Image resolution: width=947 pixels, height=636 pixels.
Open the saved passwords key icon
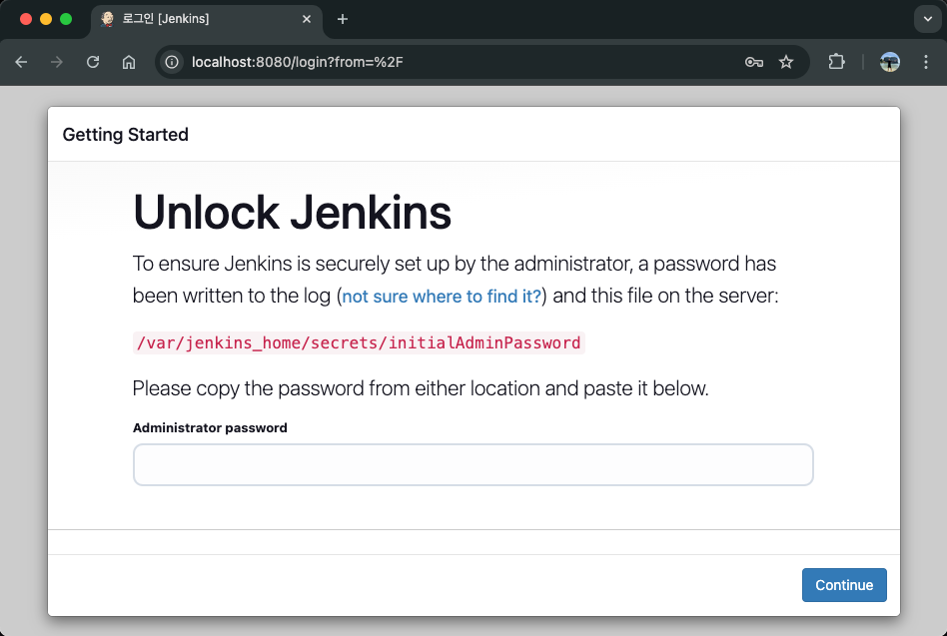coord(754,62)
